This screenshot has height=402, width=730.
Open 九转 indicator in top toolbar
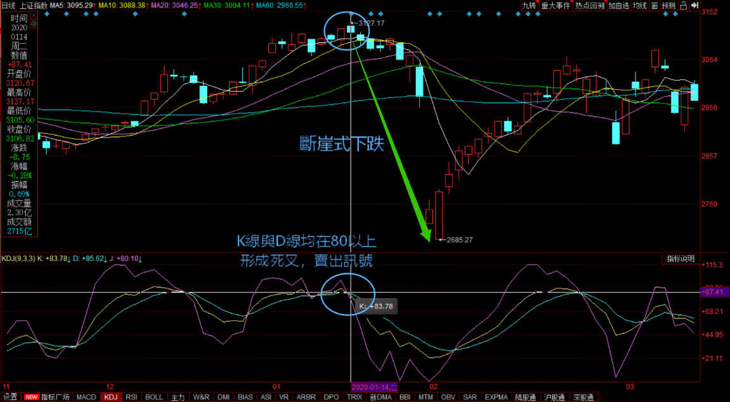[529, 6]
